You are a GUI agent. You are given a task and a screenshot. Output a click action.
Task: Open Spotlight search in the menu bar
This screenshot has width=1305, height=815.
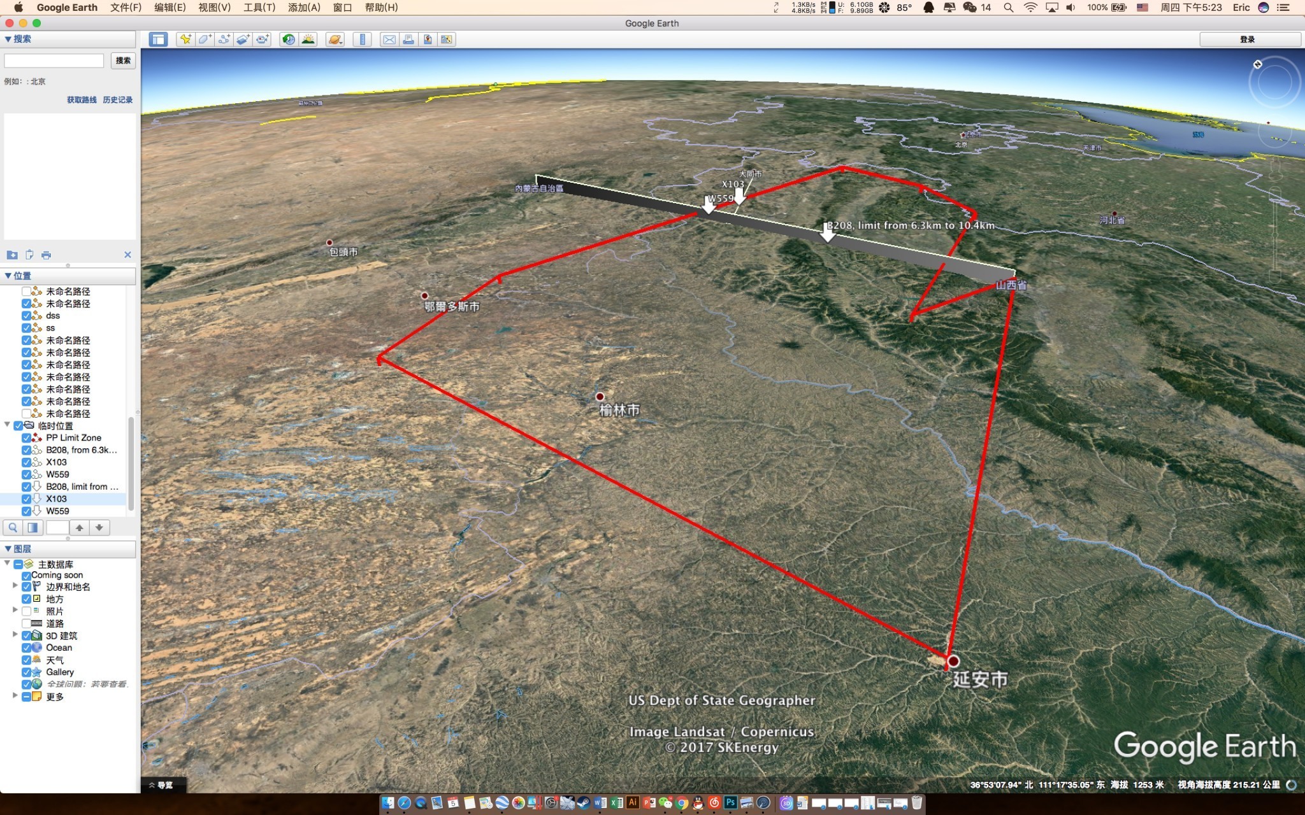coord(1008,8)
